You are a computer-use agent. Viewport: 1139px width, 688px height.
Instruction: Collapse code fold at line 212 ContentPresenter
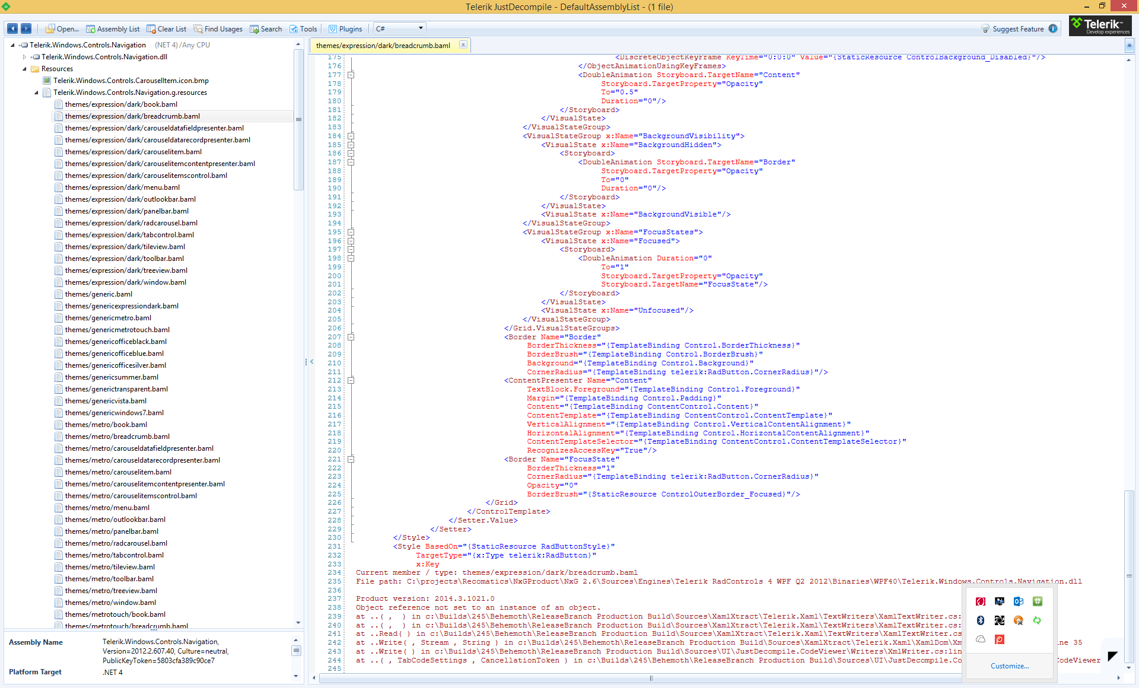pyautogui.click(x=351, y=380)
